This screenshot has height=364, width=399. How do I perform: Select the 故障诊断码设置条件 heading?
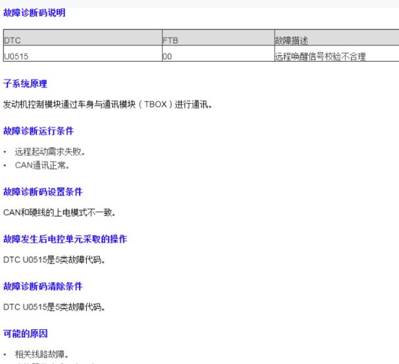tap(43, 192)
